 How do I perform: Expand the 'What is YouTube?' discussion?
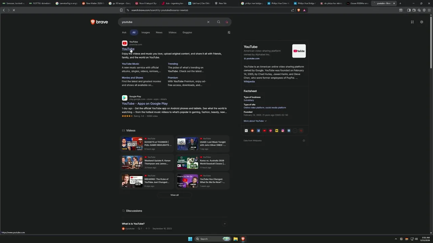[x=174, y=224]
